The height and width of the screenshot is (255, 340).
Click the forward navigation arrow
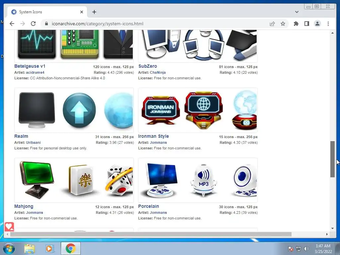coord(23,24)
